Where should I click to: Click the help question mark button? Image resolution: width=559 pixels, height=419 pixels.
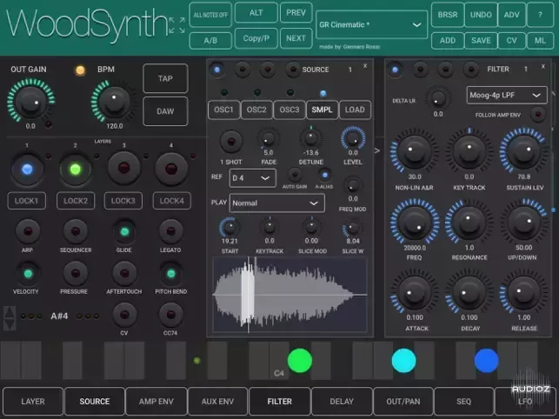point(540,15)
